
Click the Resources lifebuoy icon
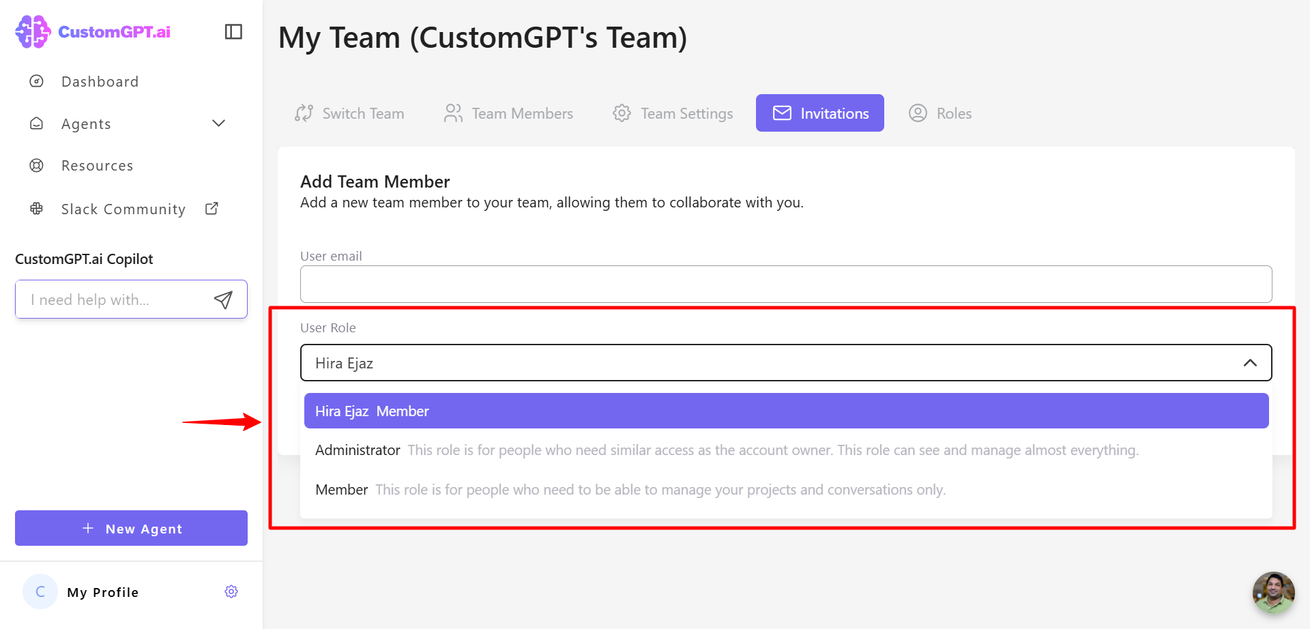37,165
